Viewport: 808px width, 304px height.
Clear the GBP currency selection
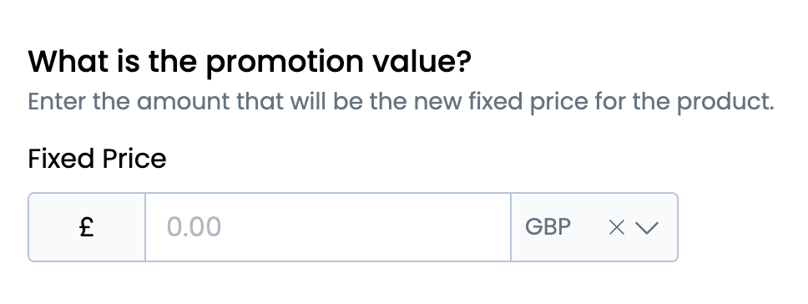click(616, 227)
